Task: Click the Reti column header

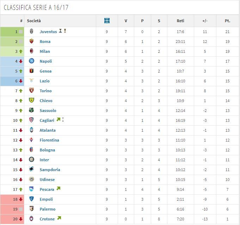Action: point(180,21)
